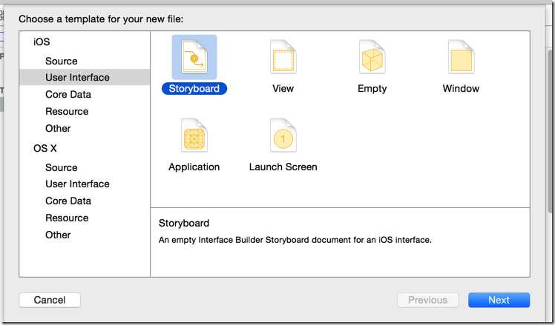This screenshot has height=325, width=555.
Task: Click the Launch Screen template label
Action: (x=283, y=167)
